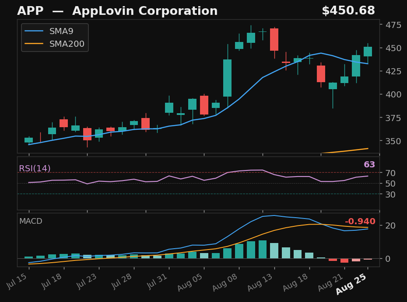Click the RSI value 63
The image size is (407, 302).
[369, 165]
